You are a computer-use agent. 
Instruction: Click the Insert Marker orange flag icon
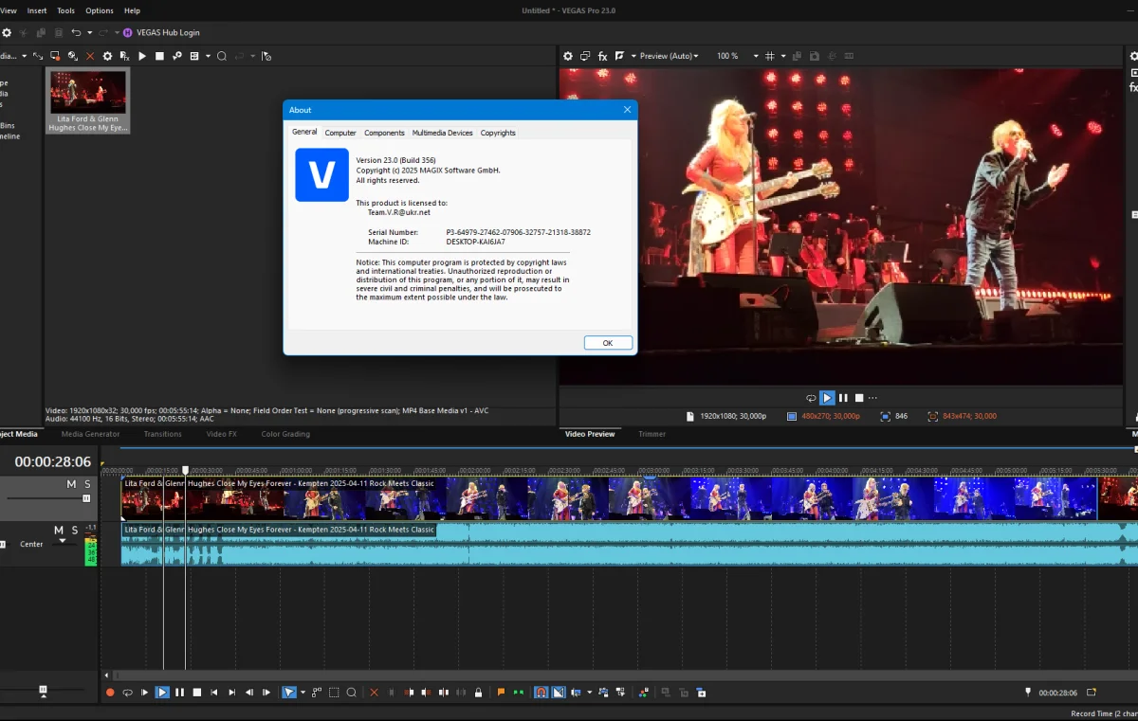[x=501, y=693]
